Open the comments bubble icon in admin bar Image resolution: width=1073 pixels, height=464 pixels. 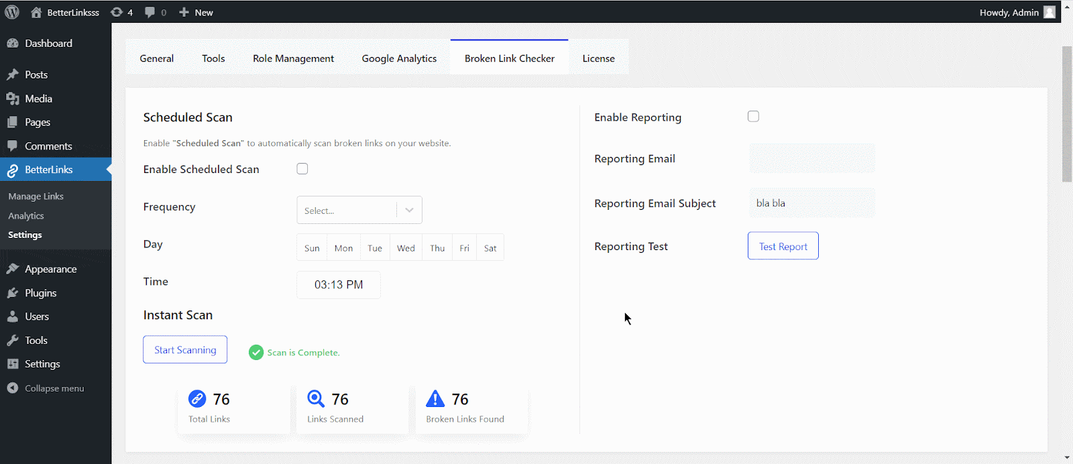[x=150, y=12]
